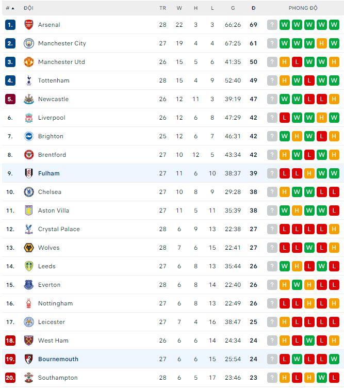This screenshot has width=344, height=388.
Task: Click the Manchester City crest icon
Action: coord(29,43)
